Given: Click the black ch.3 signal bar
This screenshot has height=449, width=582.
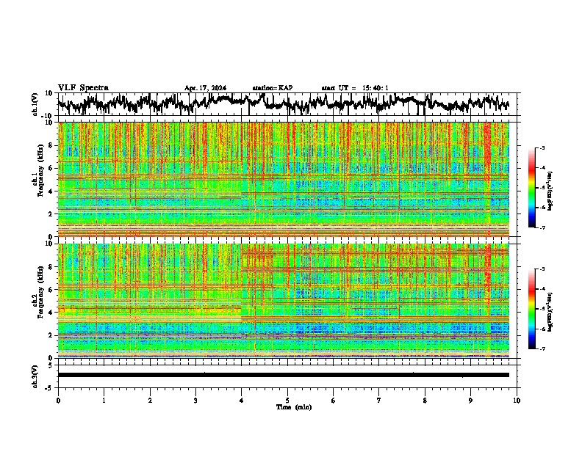Looking at the screenshot, I should pyautogui.click(x=284, y=375).
